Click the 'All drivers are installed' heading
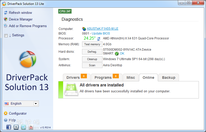This screenshot has width=206, height=132. point(101,85)
